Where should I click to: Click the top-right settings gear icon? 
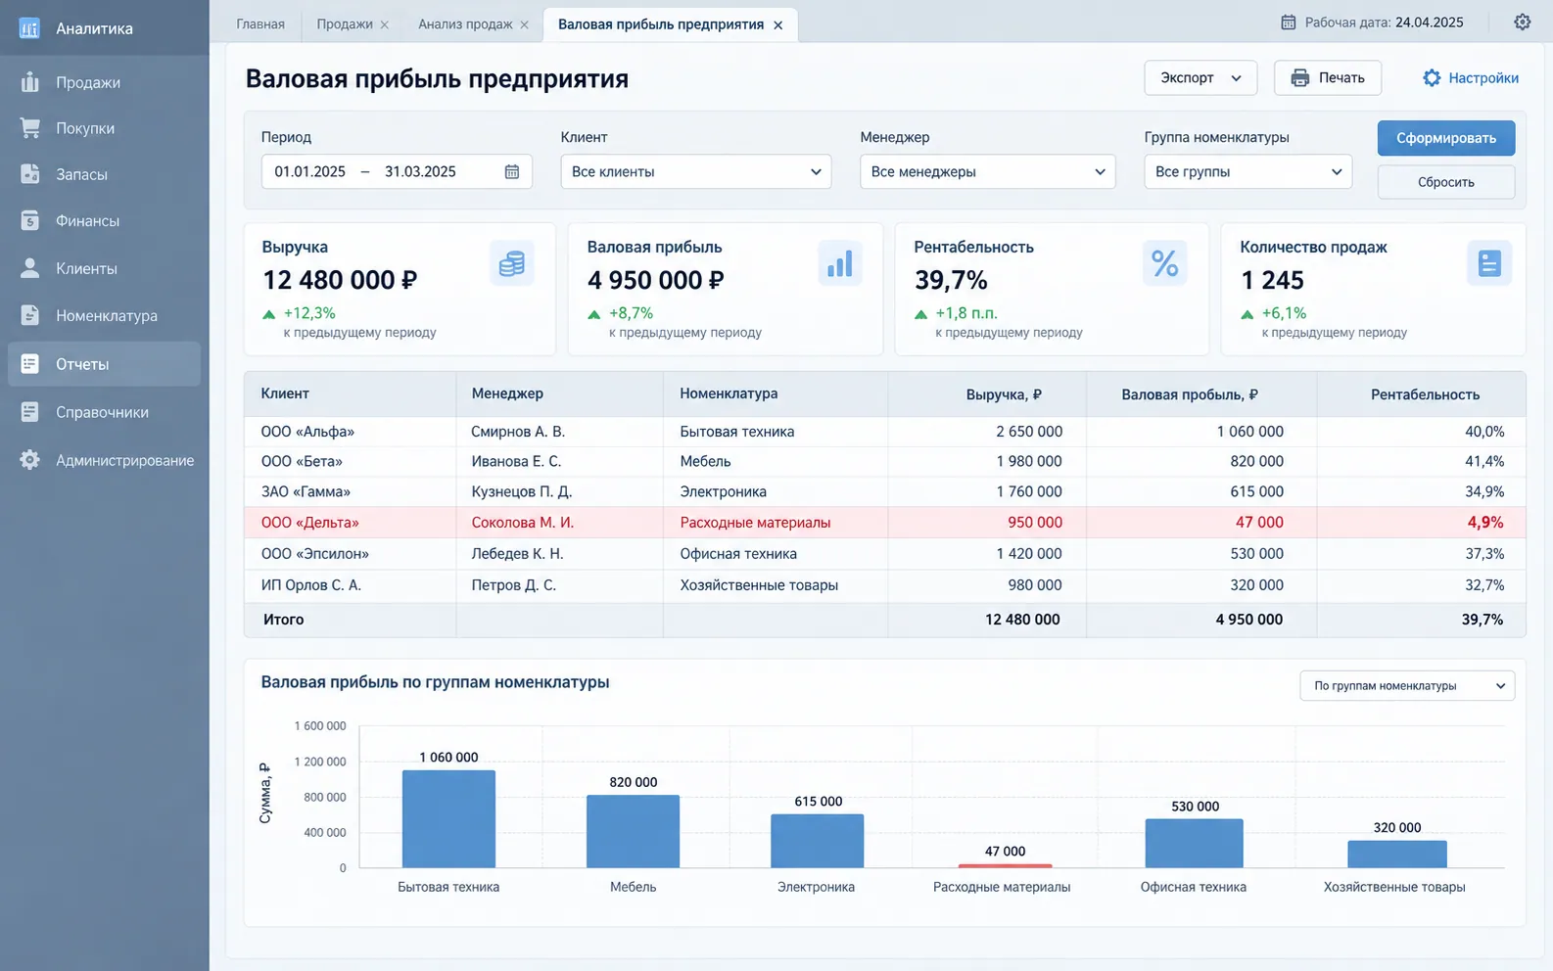pos(1522,23)
